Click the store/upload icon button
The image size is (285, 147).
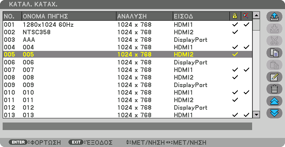pos(274,17)
